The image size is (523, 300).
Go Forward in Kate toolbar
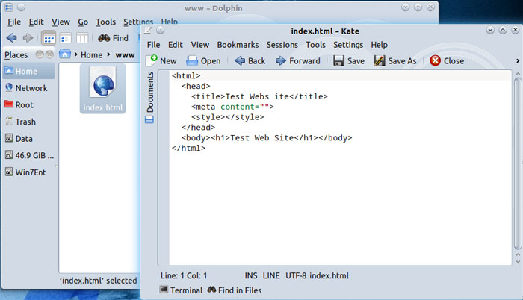(x=298, y=60)
